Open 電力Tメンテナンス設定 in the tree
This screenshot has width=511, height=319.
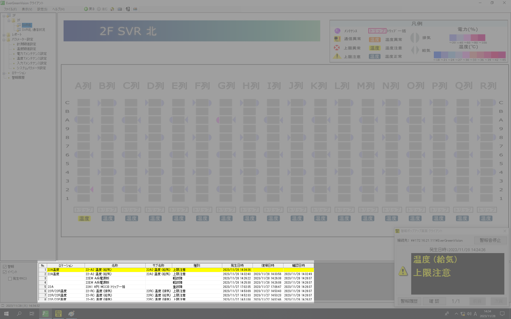click(x=32, y=54)
